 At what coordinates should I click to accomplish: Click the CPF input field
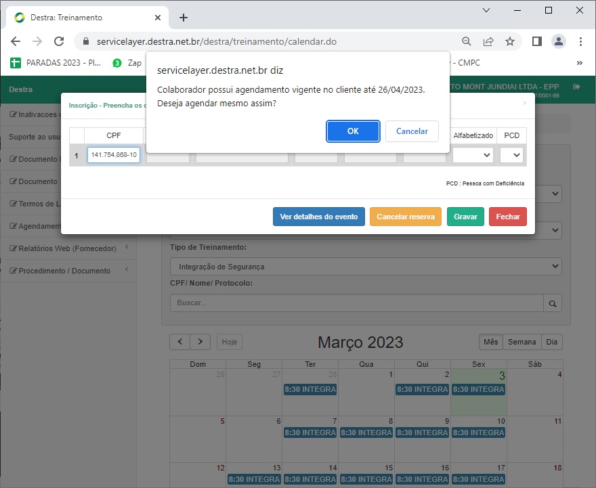tap(114, 155)
